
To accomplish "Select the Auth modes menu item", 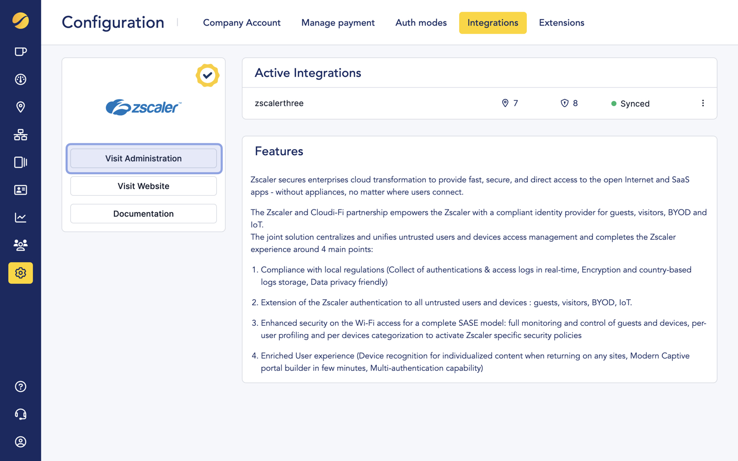I will click(421, 23).
